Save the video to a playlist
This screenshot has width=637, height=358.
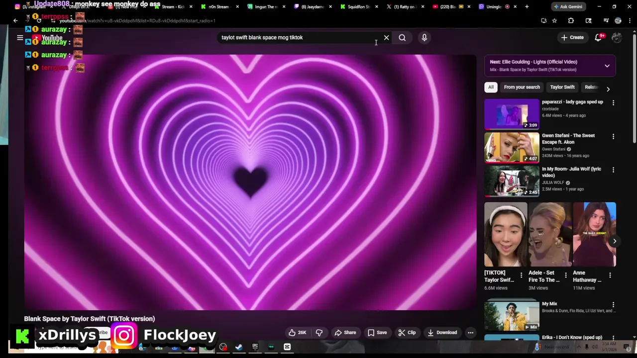(377, 333)
